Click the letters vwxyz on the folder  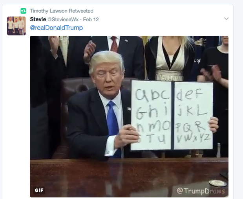click(194, 138)
